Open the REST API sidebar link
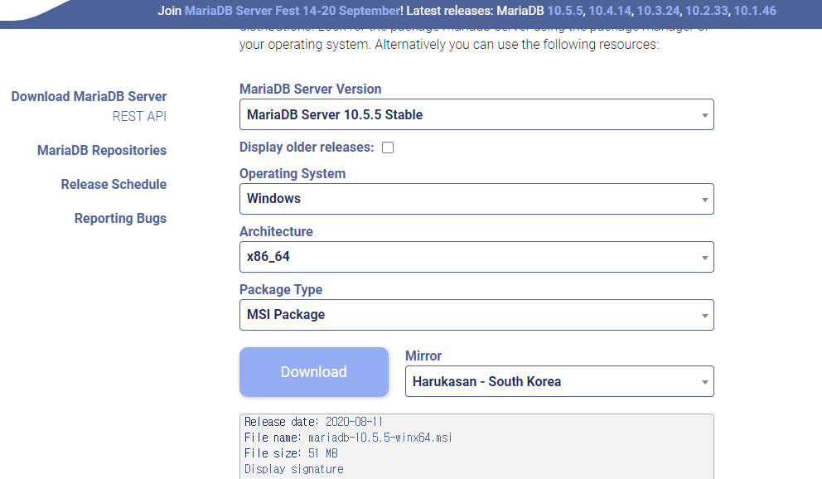 click(x=139, y=116)
